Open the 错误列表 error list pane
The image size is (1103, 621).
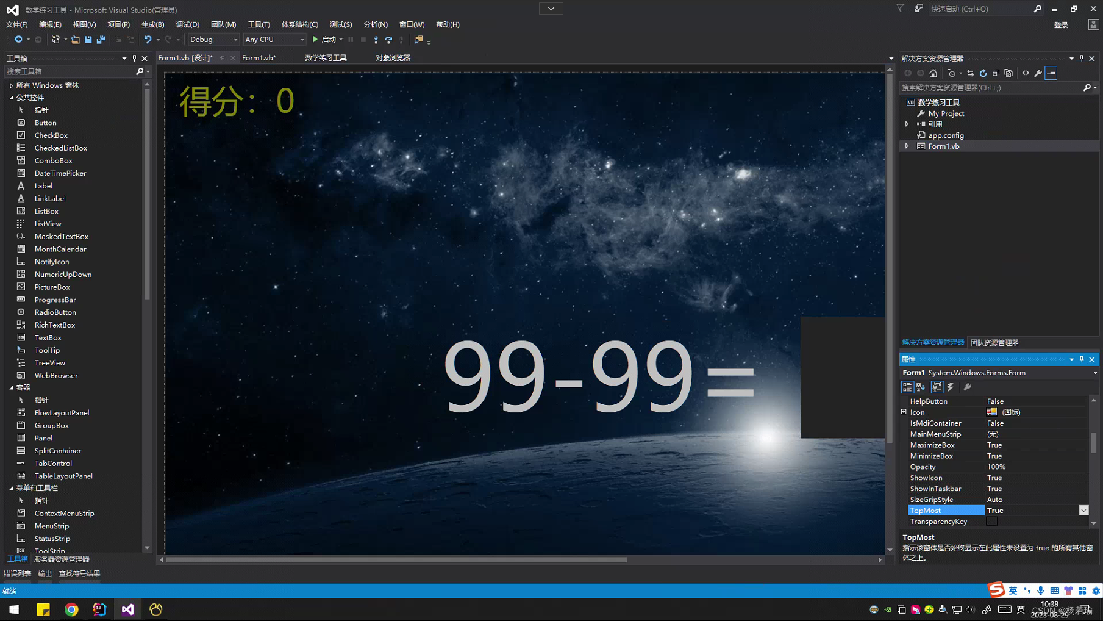[17, 574]
